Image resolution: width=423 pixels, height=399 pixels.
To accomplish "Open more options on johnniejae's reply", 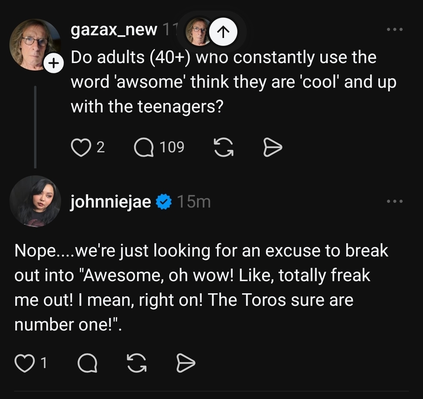I will coord(394,202).
